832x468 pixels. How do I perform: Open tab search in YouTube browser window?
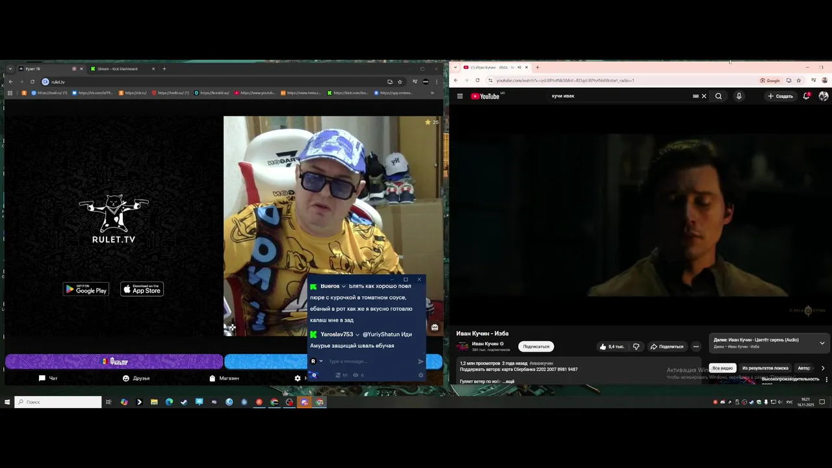coord(455,68)
